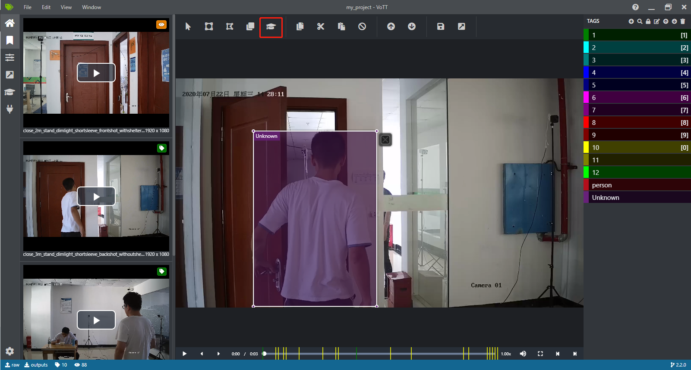Click orange visited eye badge on first thumbnail
691x370 pixels.
(x=161, y=25)
